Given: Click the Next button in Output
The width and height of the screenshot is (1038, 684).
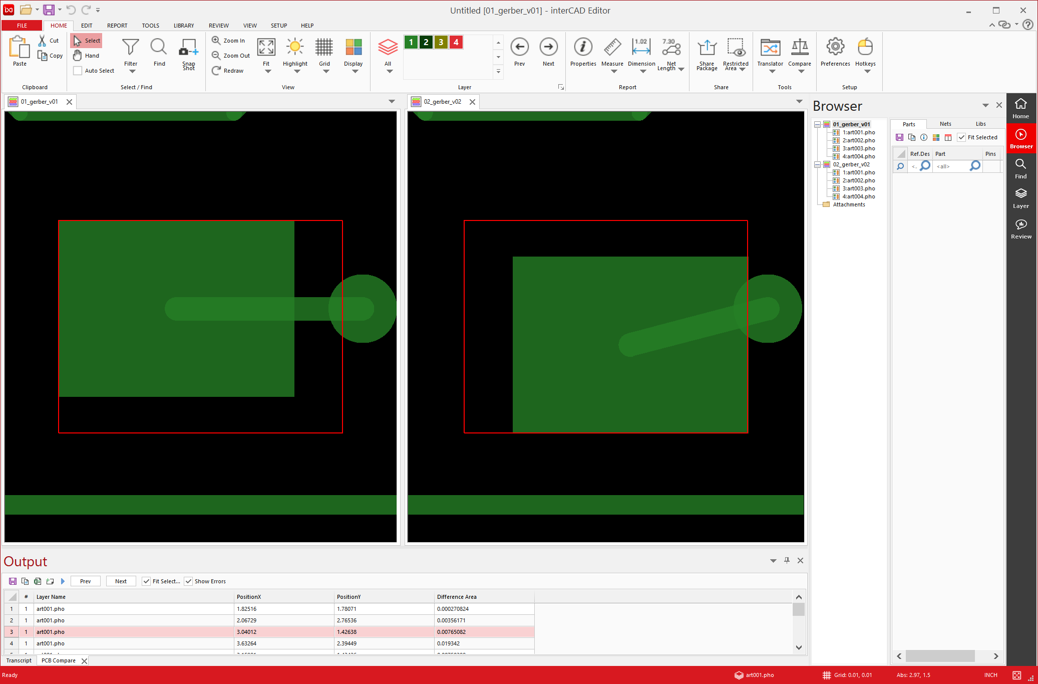Looking at the screenshot, I should pyautogui.click(x=121, y=581).
